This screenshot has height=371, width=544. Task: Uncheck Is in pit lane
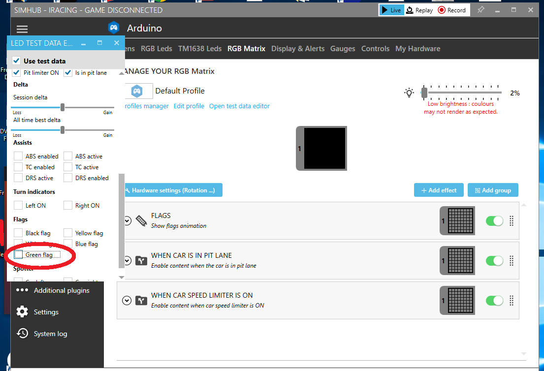click(68, 73)
